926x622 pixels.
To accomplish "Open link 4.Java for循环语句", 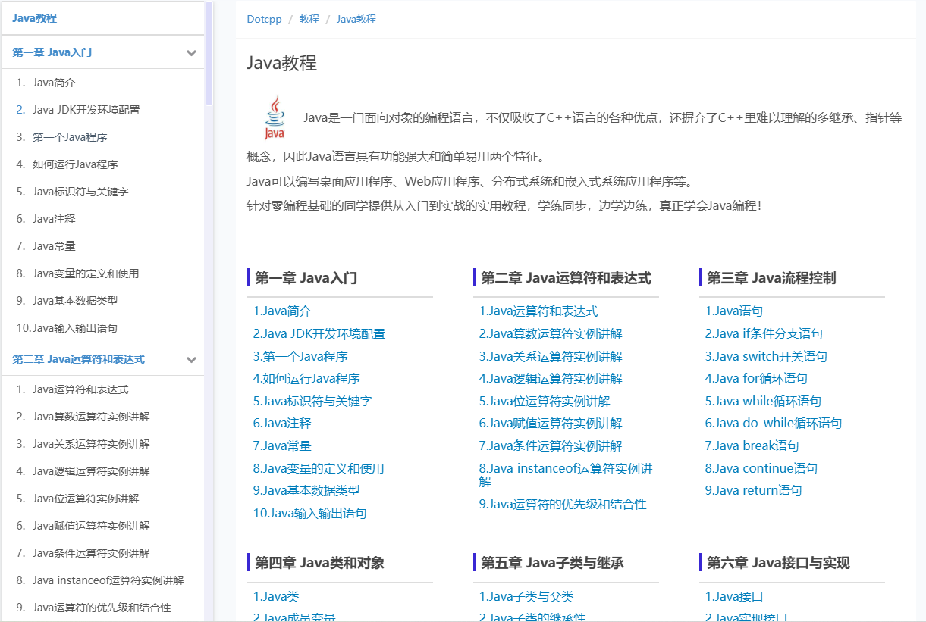I will [x=756, y=379].
